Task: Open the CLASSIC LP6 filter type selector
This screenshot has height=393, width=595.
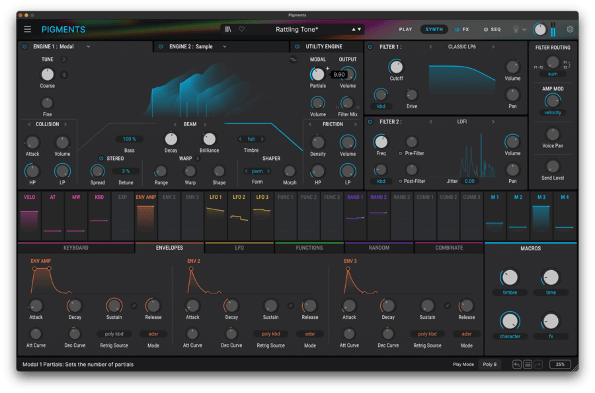Action: coord(463,47)
